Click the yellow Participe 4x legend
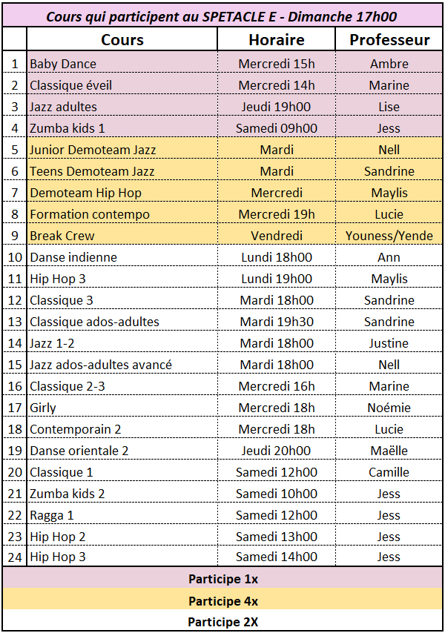 222,600
